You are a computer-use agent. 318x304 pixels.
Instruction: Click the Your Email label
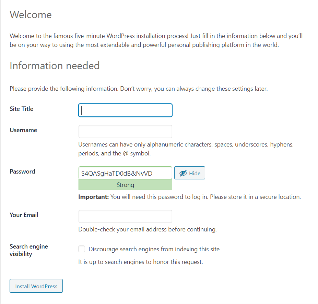coord(24,215)
